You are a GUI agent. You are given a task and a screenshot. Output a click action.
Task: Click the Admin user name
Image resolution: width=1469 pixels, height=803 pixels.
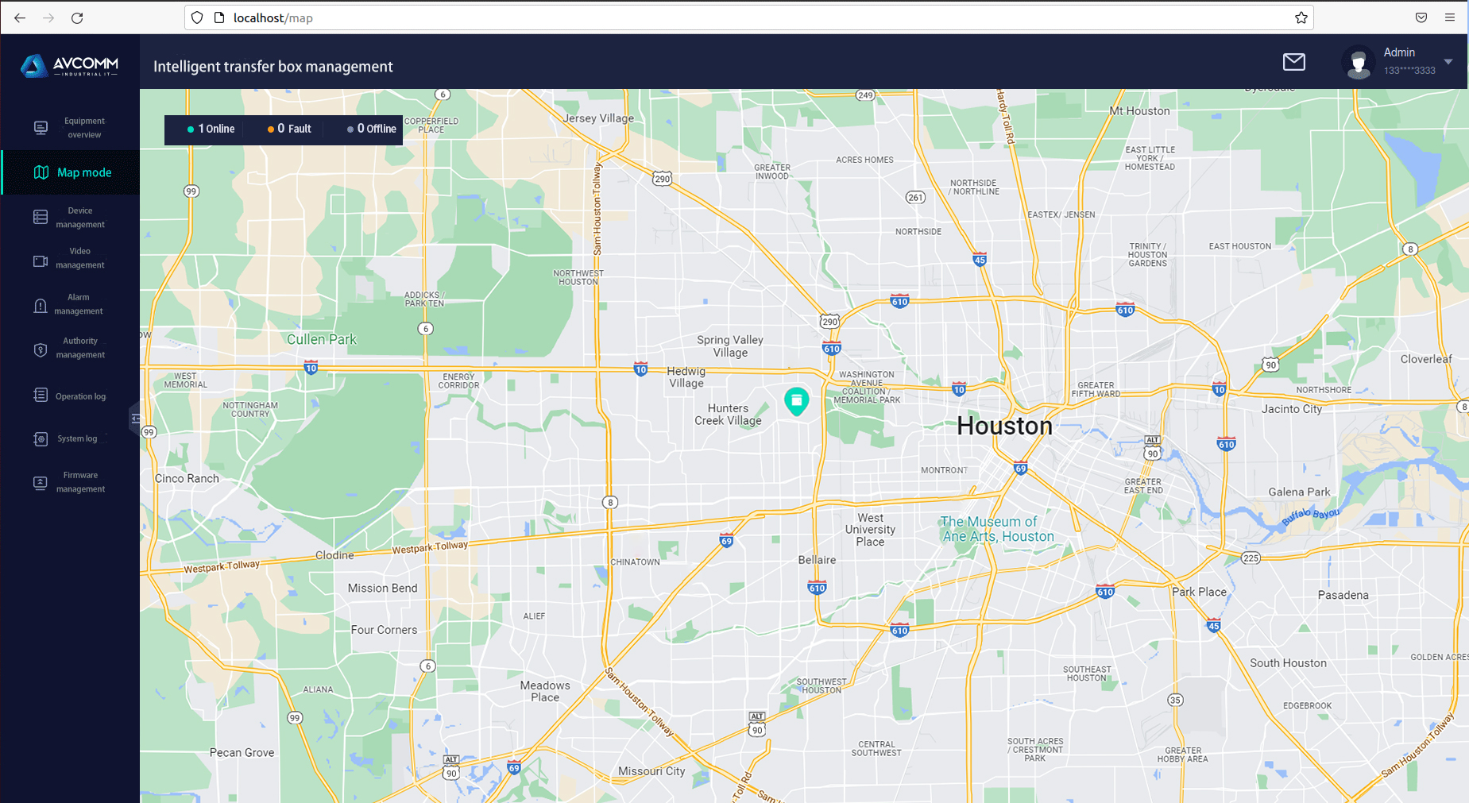[1399, 52]
